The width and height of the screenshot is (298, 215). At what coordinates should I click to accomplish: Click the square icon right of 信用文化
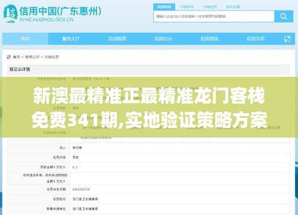click(x=287, y=39)
